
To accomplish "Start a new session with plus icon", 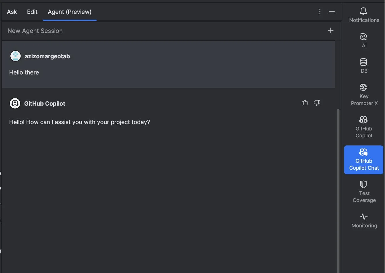I will (x=331, y=30).
